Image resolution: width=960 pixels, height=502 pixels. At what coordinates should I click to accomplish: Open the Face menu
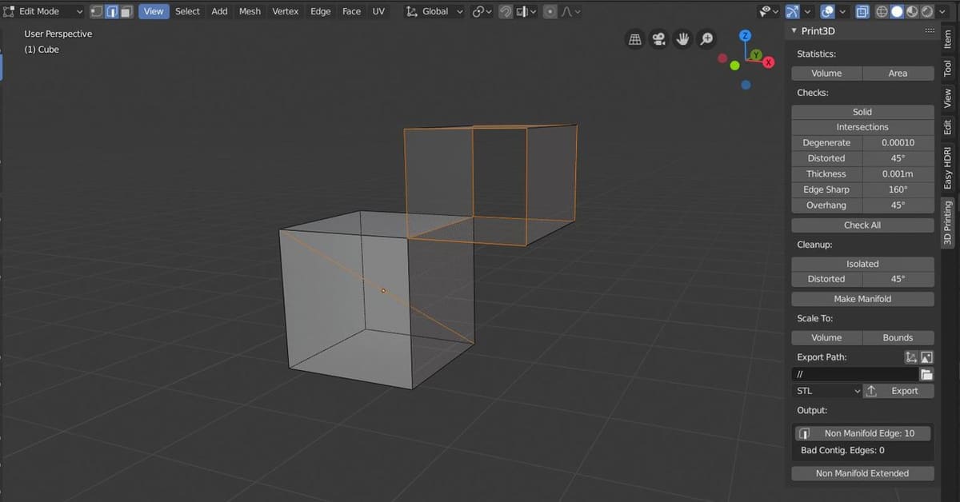[x=351, y=11]
